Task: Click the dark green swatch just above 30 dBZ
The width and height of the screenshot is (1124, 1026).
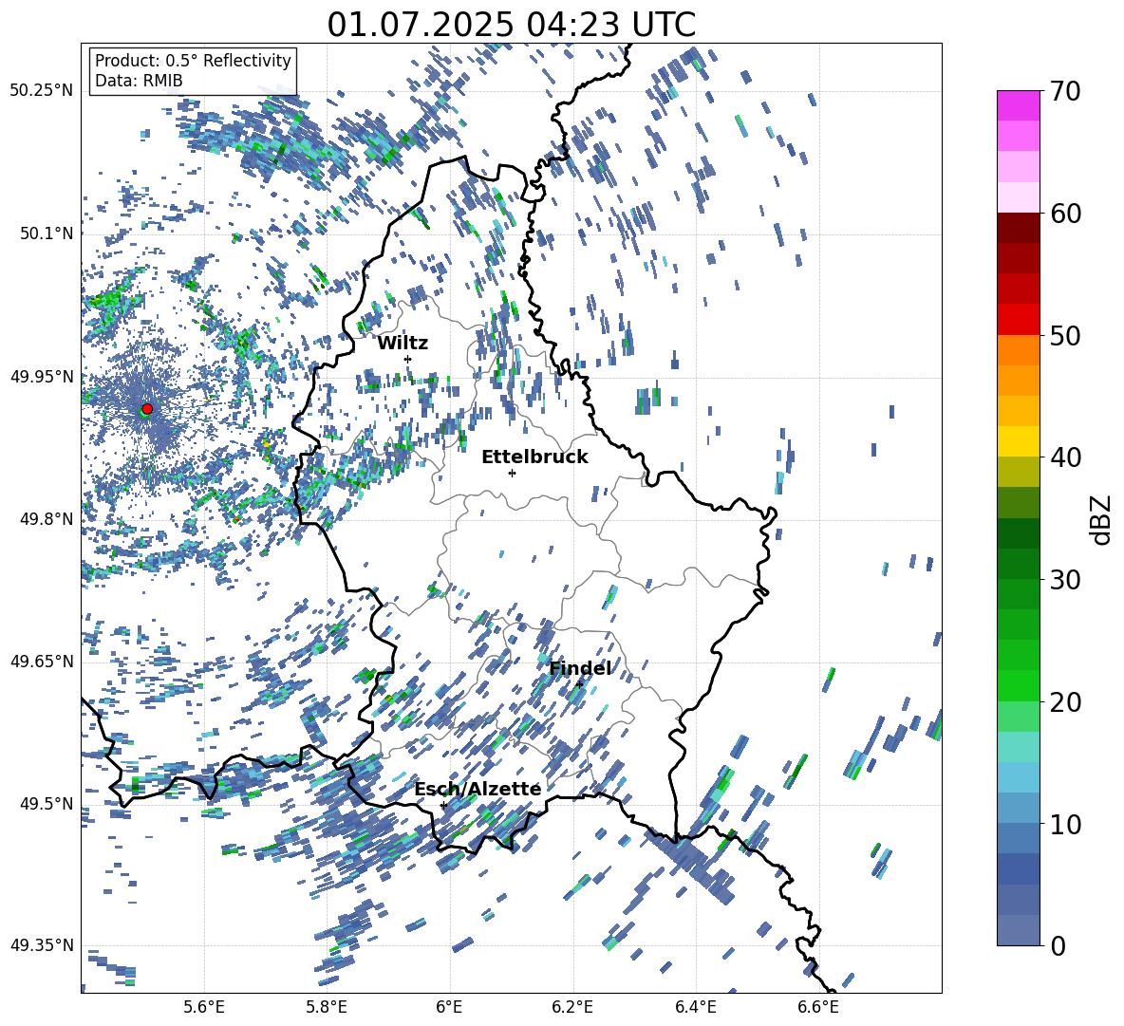Action: coord(1019,564)
